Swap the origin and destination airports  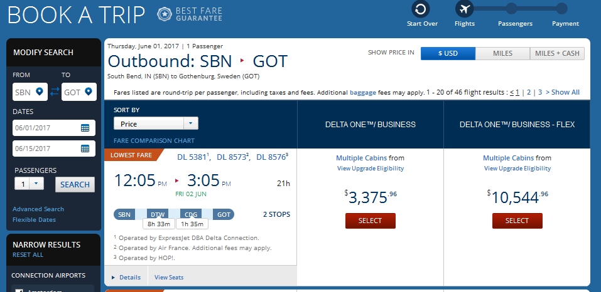pos(55,92)
